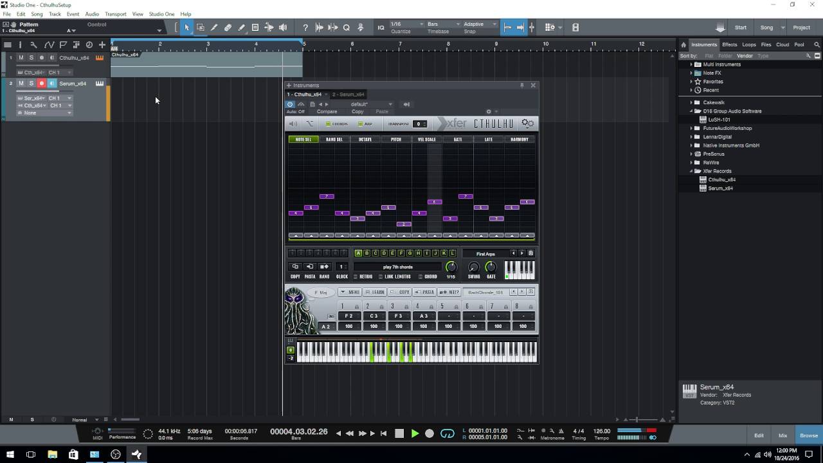Open the Adaptive Snap dropdown
823x463 pixels.
[480, 24]
